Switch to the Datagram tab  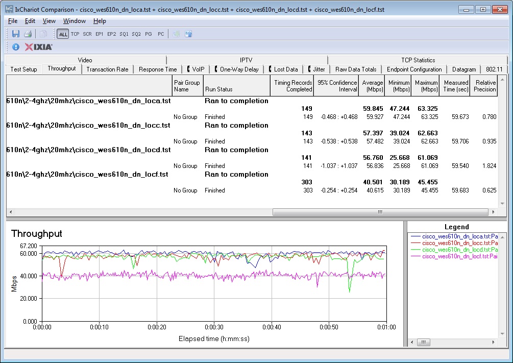pos(464,69)
